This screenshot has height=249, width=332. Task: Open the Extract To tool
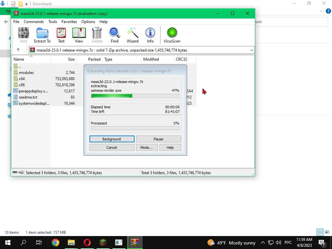click(42, 35)
